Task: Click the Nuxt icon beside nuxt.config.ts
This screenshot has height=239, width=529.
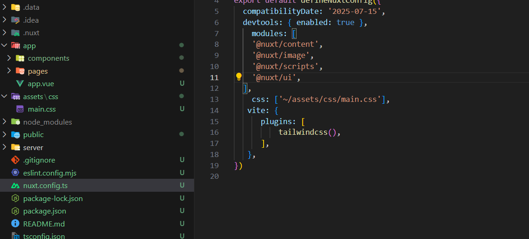Action: [x=15, y=185]
